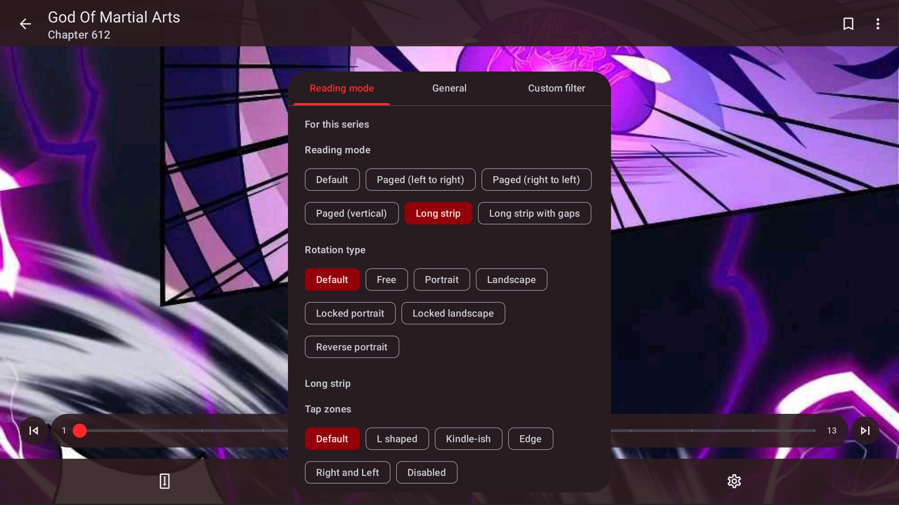Select the Reading mode tab
Image resolution: width=899 pixels, height=505 pixels.
click(342, 88)
